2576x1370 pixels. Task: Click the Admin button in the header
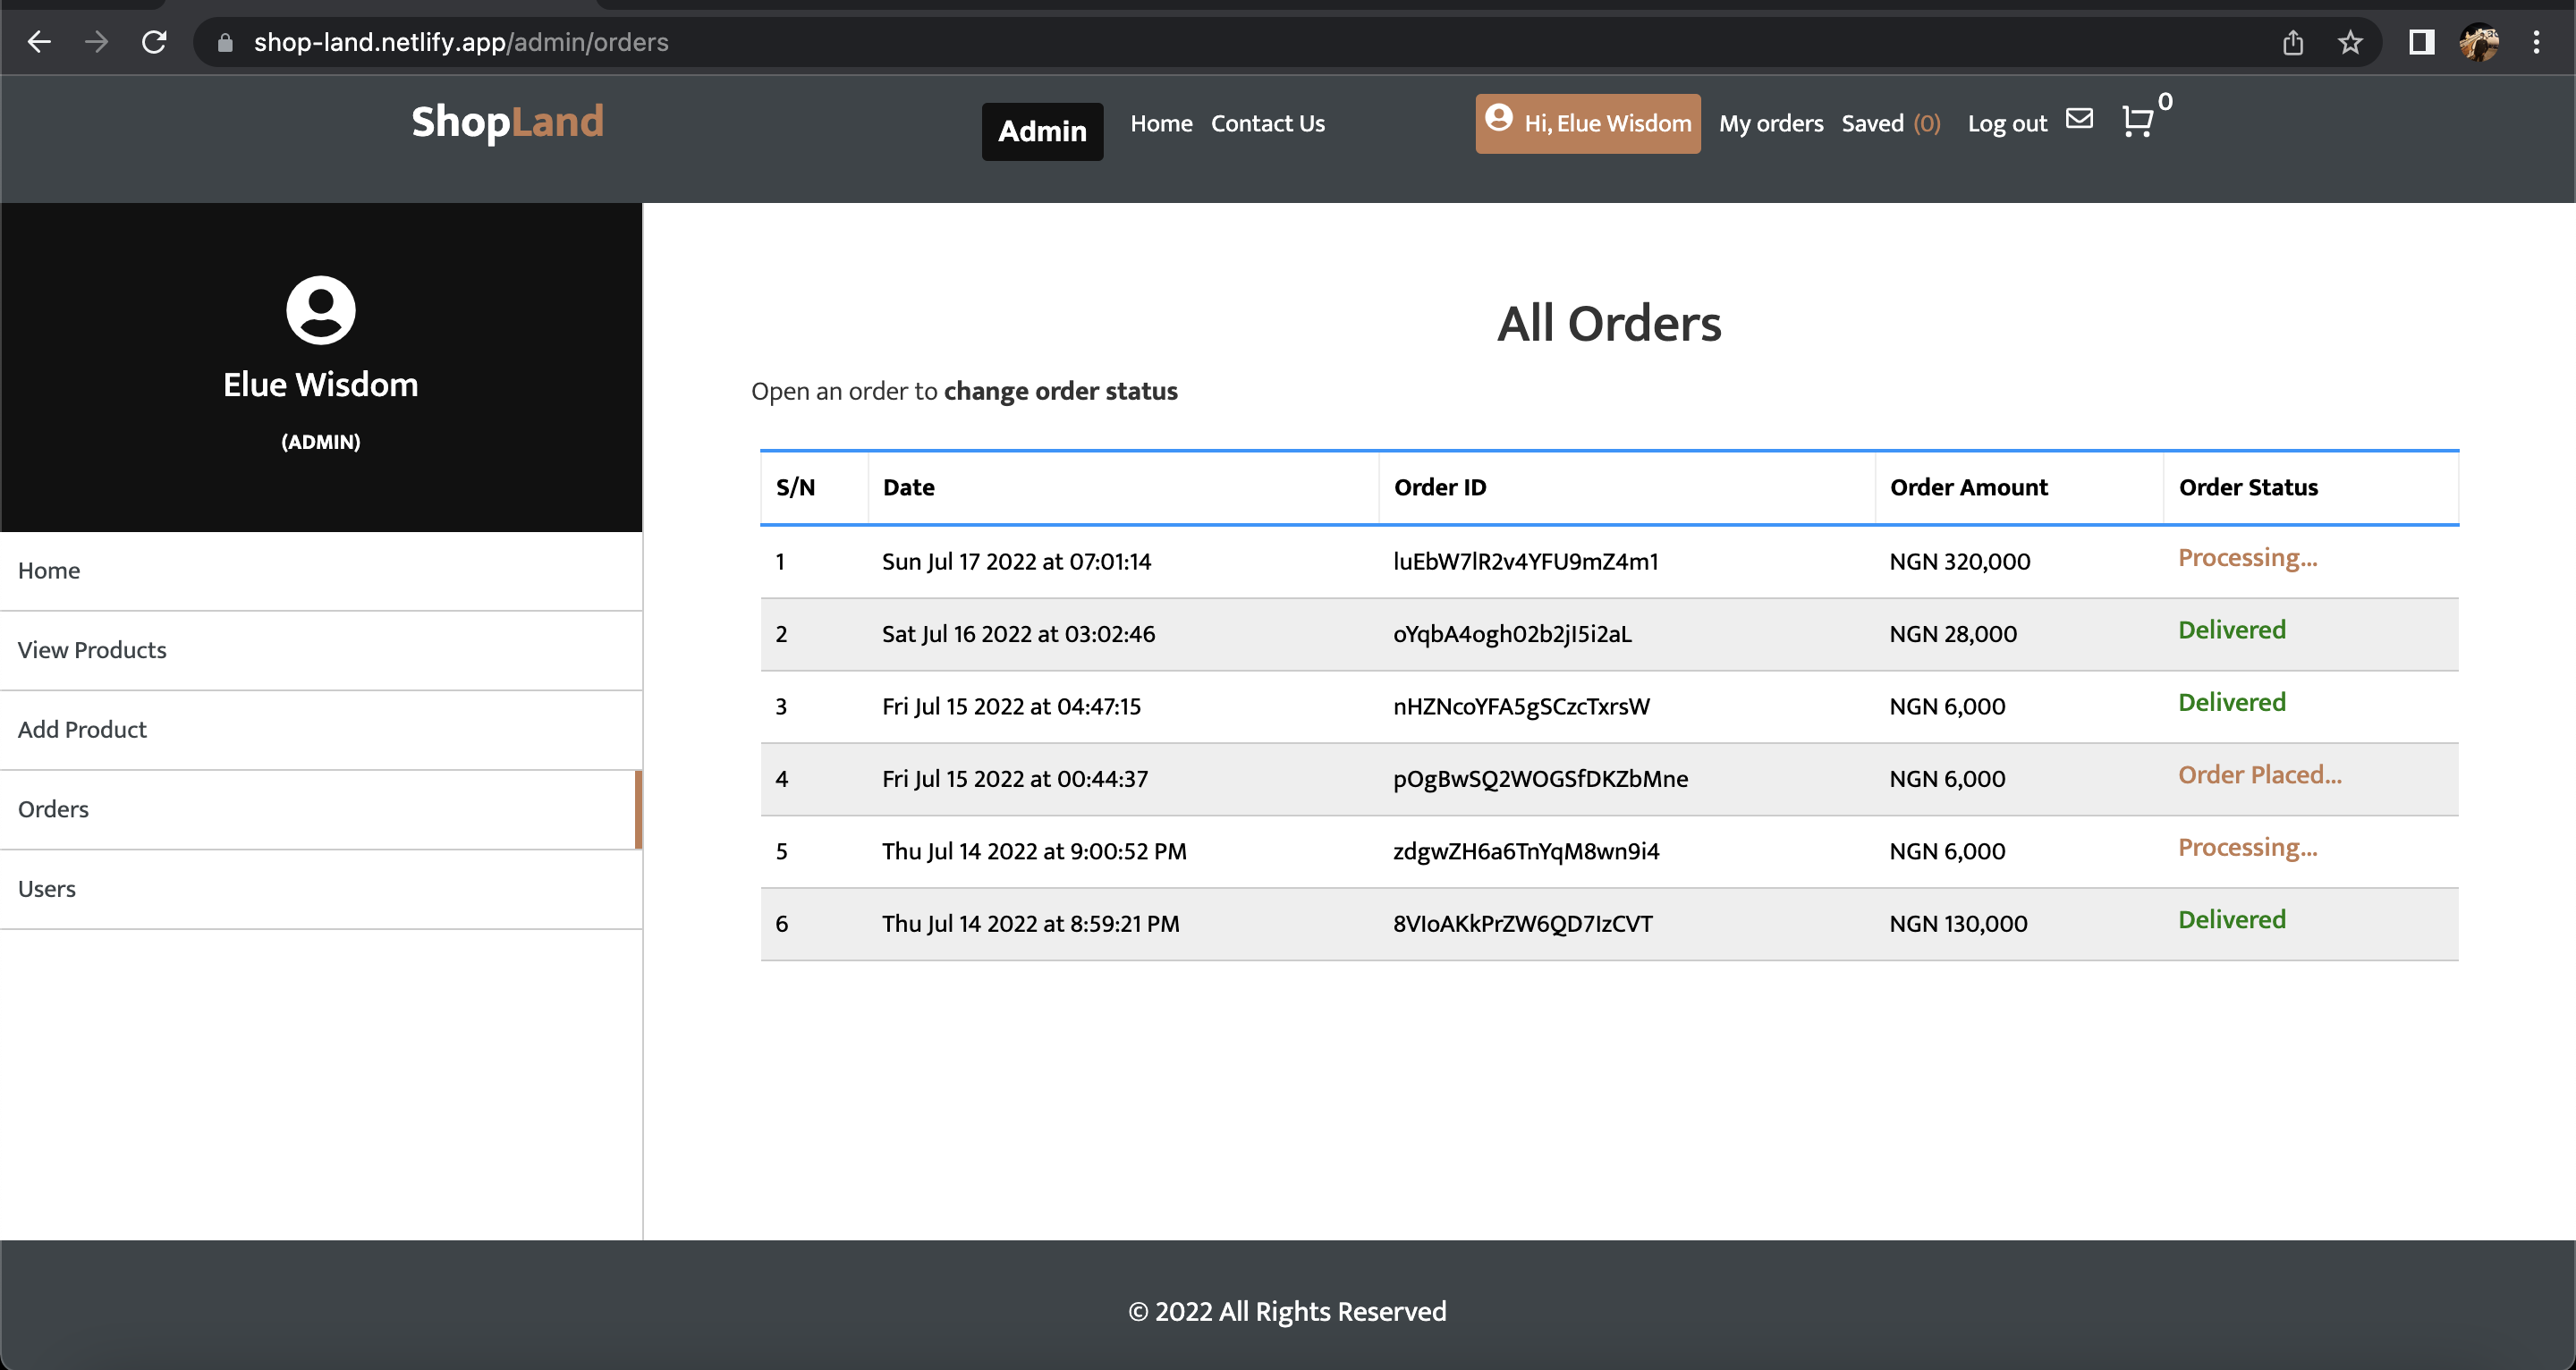tap(1042, 131)
